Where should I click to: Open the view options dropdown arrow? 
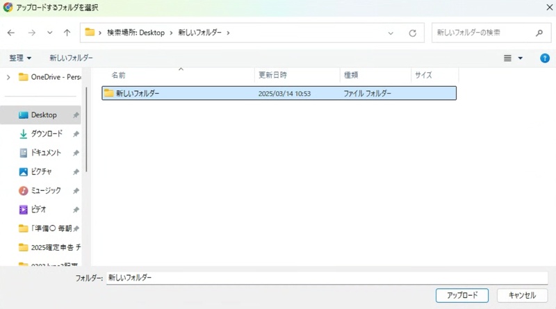tap(520, 58)
